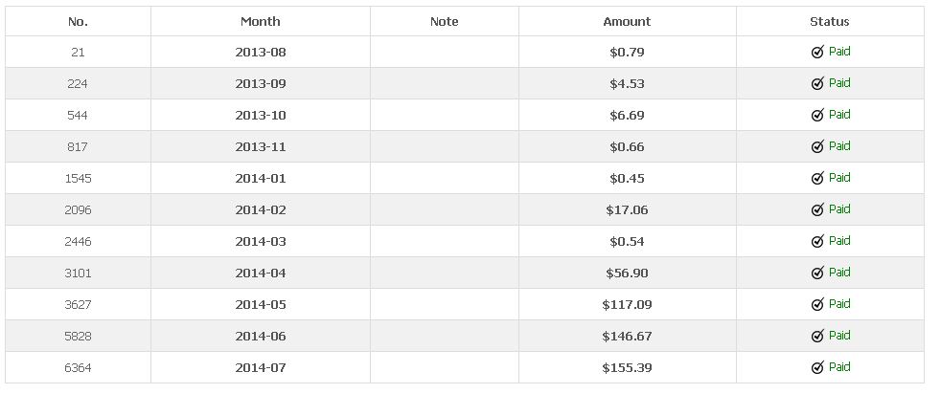The image size is (941, 394).
Task: Click the Paid text for the 2014-03 payment
Action: pos(839,241)
